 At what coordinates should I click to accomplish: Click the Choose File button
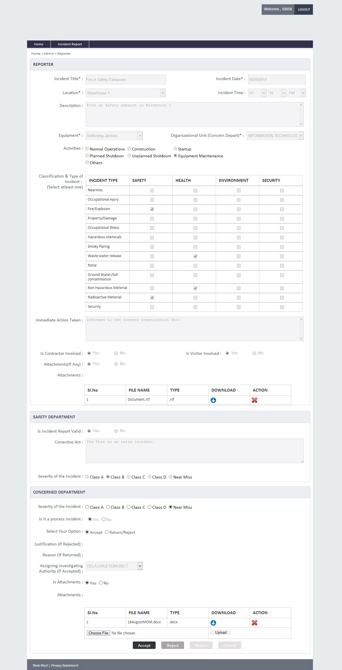(98, 633)
